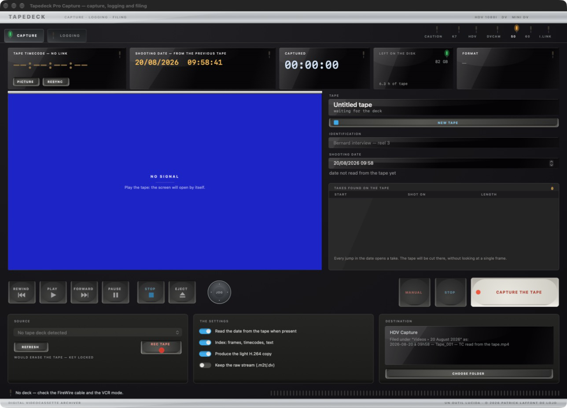Click the 'Start' column header in takes list
The image size is (567, 408).
tap(340, 195)
